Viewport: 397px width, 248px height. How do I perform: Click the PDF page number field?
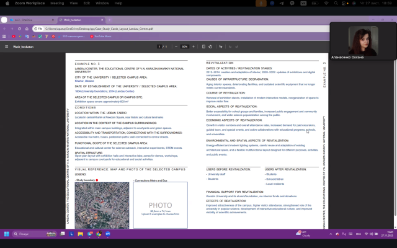tap(159, 46)
